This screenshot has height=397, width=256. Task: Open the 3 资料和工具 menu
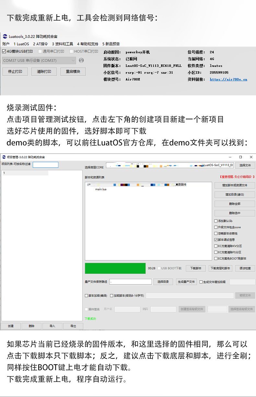pos(63,44)
